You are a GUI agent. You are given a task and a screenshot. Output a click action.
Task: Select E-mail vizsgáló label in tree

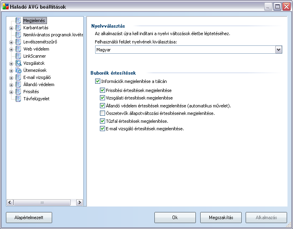37,77
